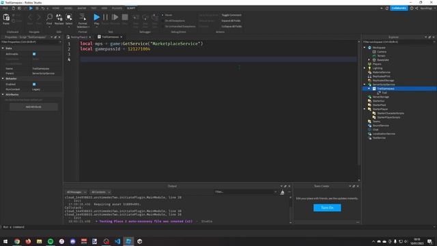Expand the Baseplate node arrow

[369, 60]
